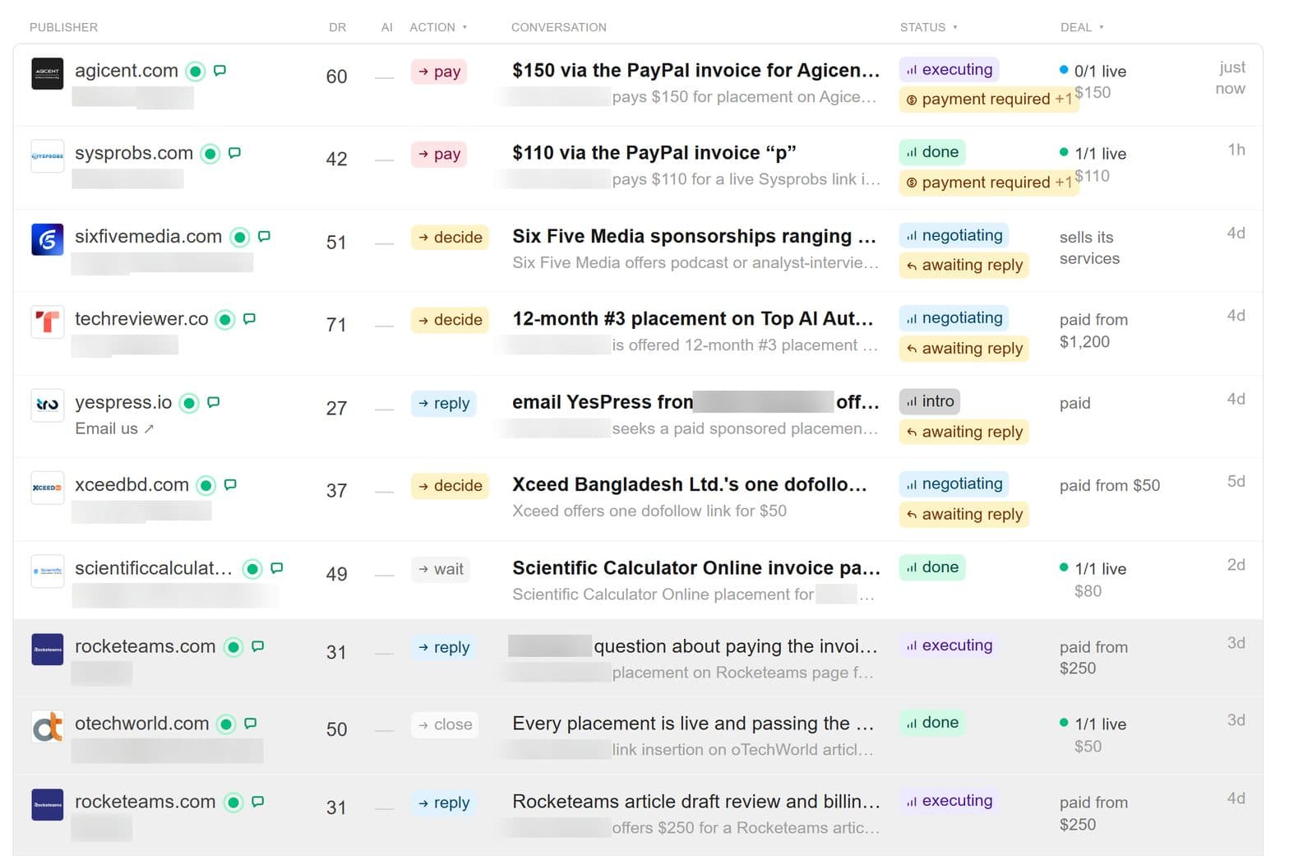
Task: Open the chat icon next to sysprobs.com
Action: pyautogui.click(x=234, y=153)
